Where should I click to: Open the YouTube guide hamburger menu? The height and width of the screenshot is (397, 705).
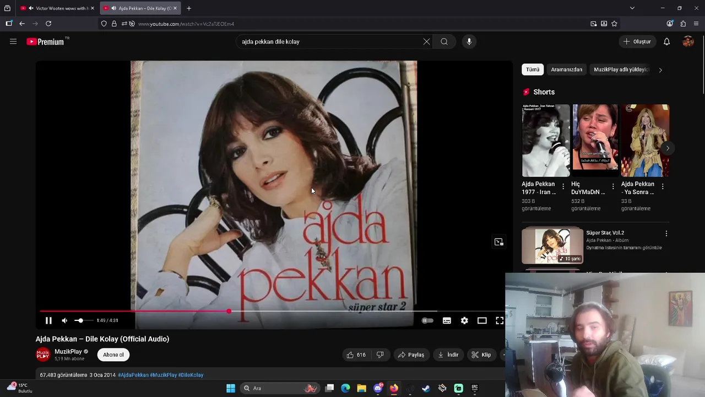[x=13, y=41]
